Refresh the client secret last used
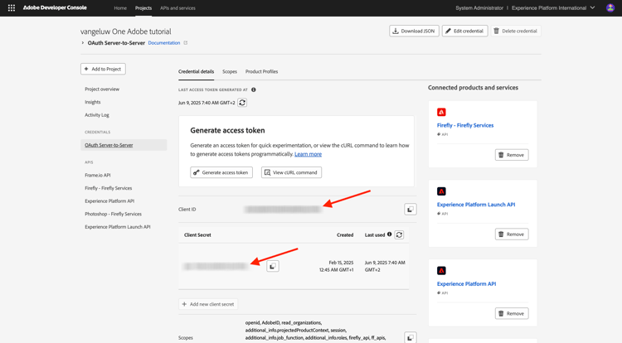 [399, 234]
